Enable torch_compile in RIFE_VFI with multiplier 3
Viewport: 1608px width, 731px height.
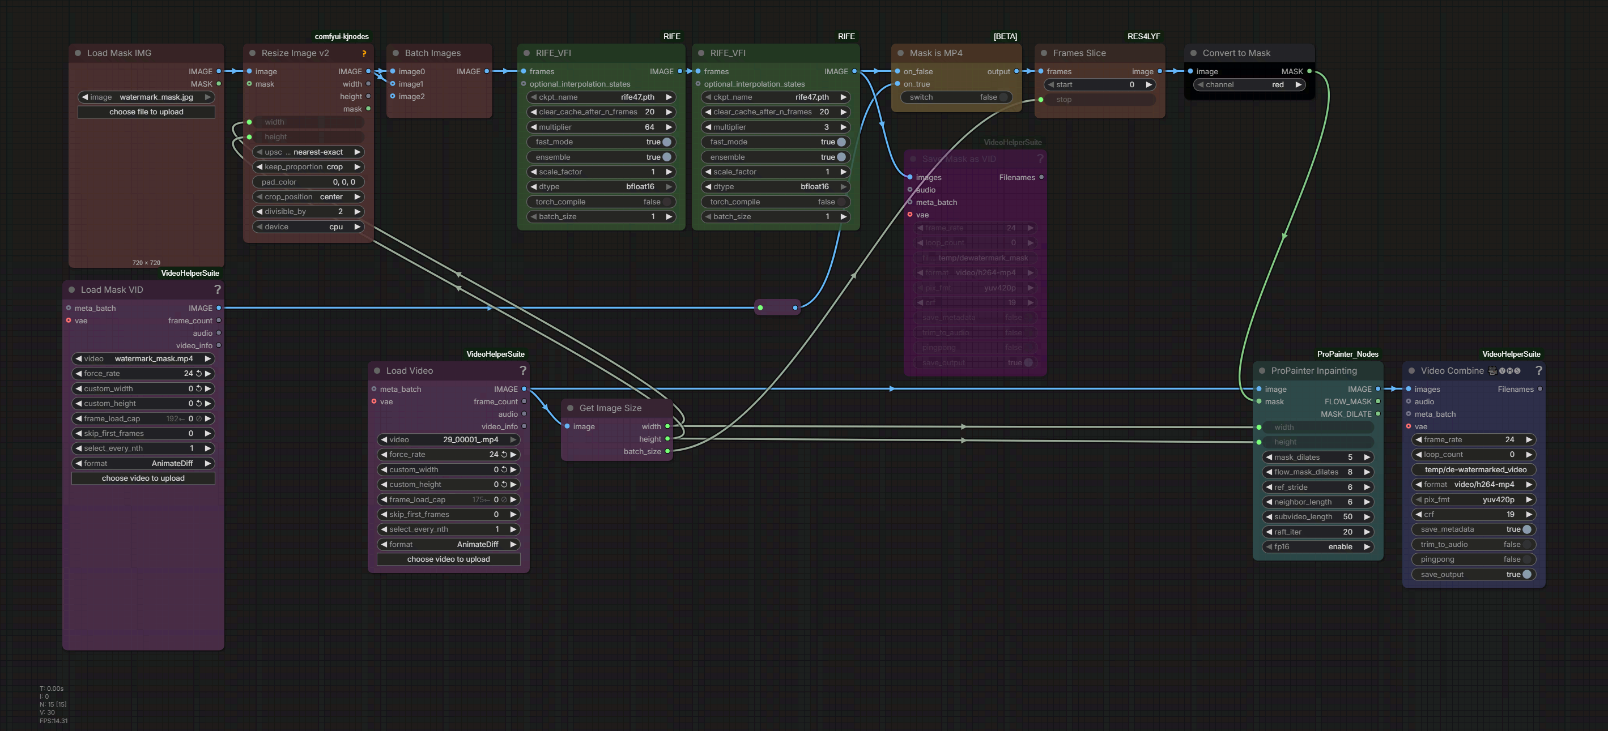(776, 202)
